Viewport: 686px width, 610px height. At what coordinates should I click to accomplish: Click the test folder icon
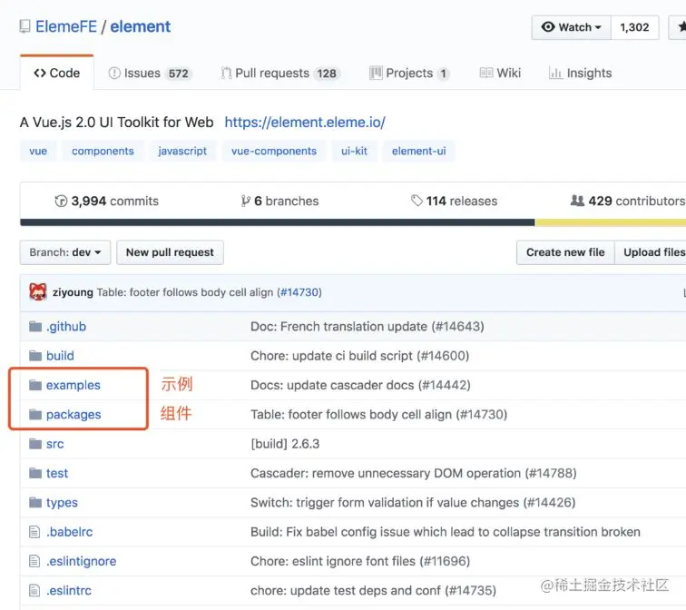pyautogui.click(x=35, y=473)
